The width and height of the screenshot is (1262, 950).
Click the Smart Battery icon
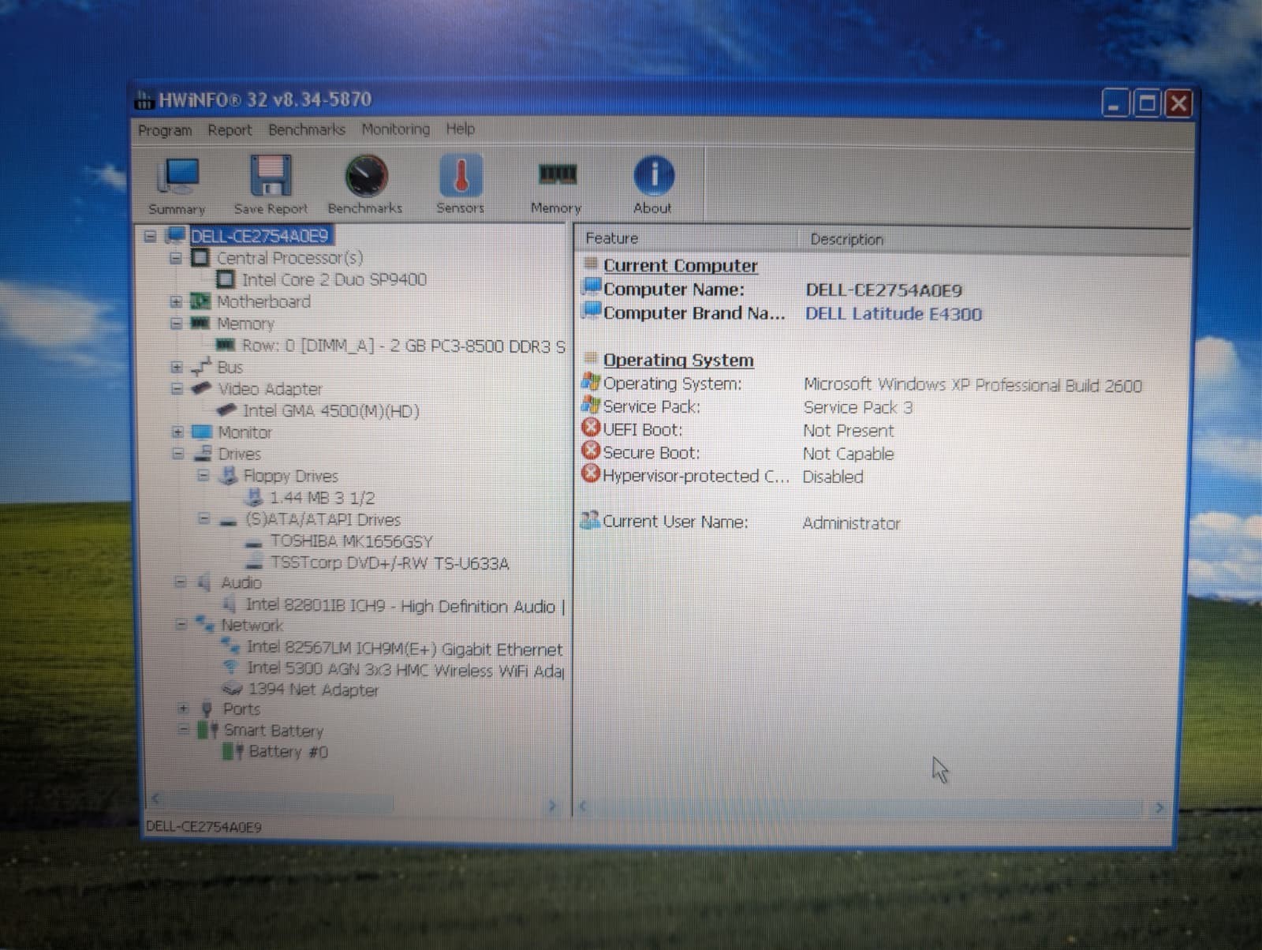tap(208, 730)
